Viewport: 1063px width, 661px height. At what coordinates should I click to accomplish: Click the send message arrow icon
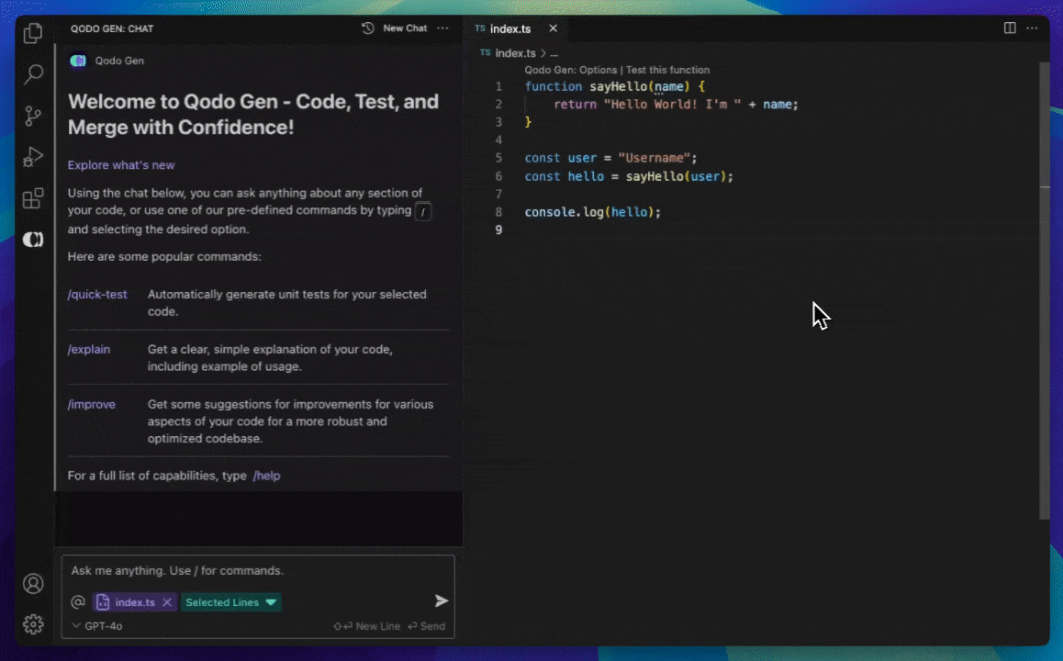pyautogui.click(x=442, y=600)
